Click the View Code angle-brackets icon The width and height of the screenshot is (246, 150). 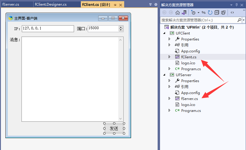pos(233,12)
